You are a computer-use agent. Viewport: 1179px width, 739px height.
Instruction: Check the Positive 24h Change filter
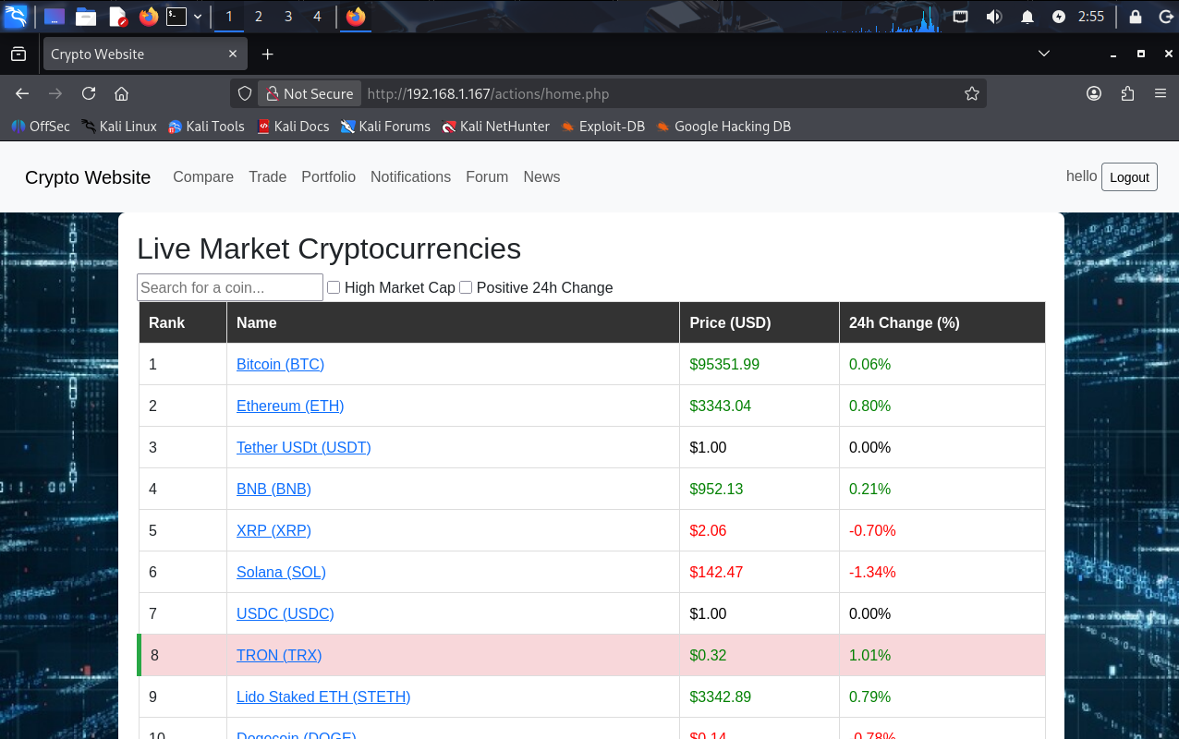[x=466, y=287]
